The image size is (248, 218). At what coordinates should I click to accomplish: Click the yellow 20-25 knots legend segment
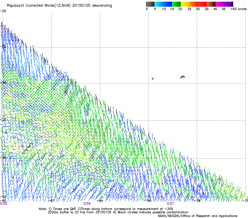coord(185,4)
